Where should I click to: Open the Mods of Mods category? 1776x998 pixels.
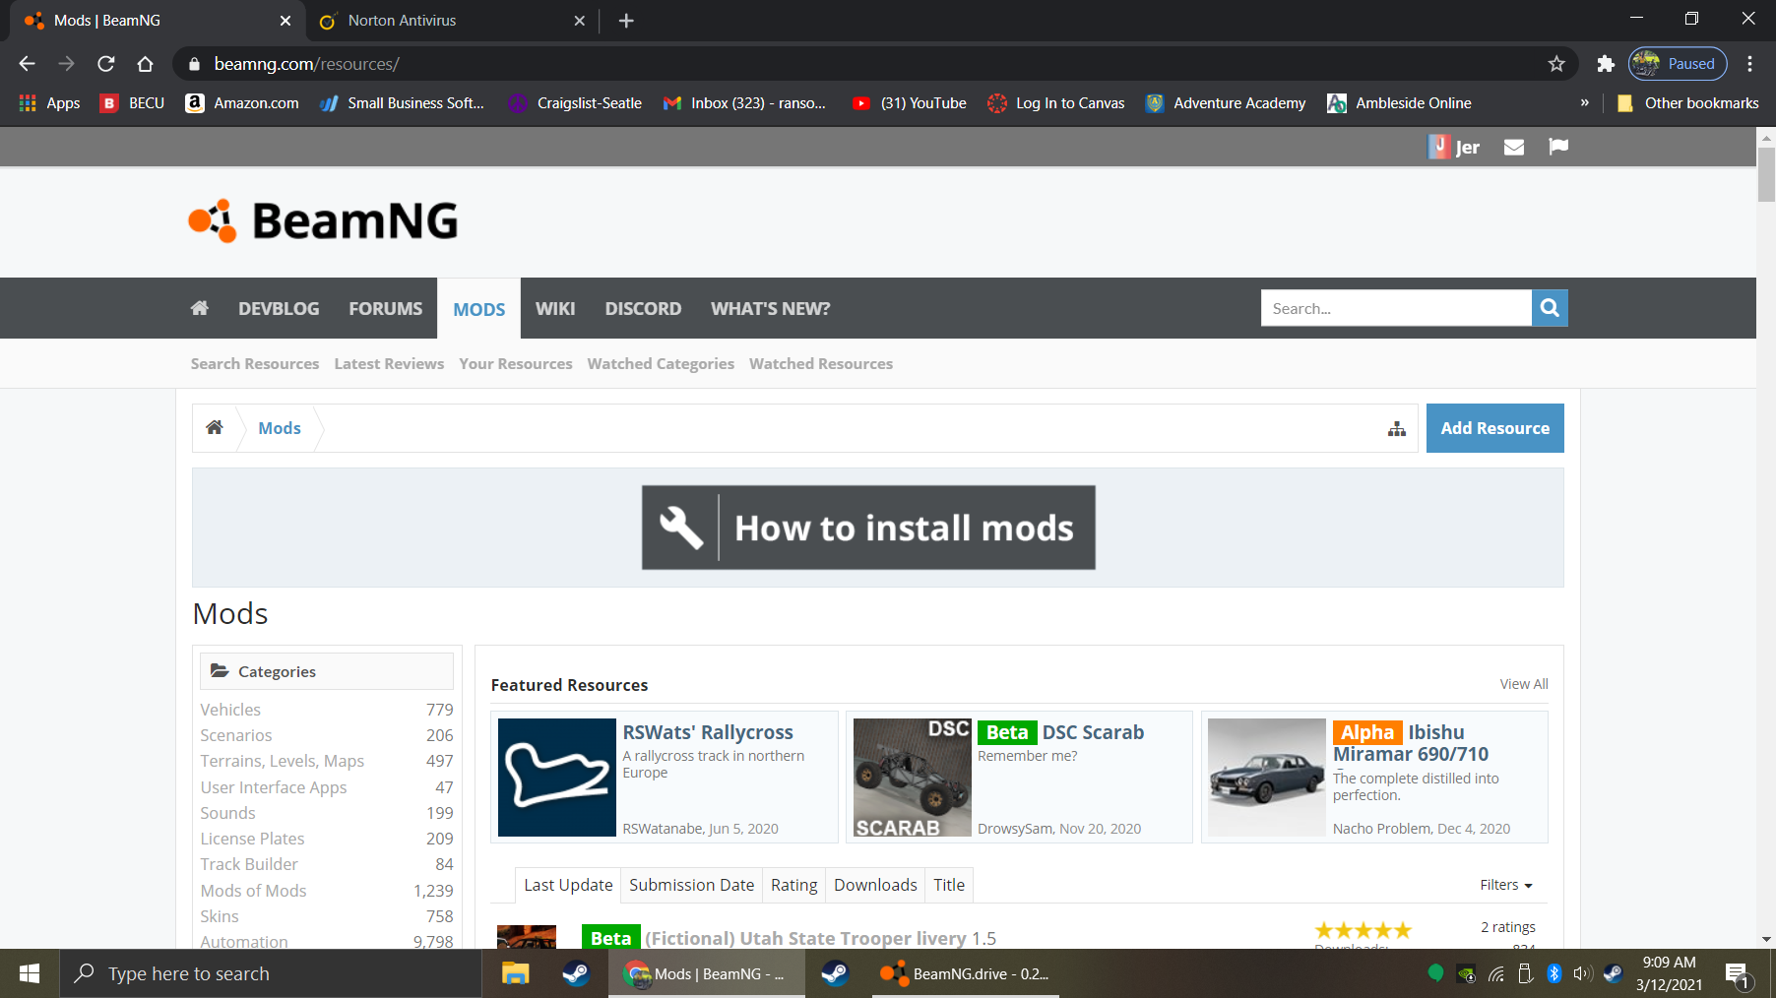coord(254,891)
